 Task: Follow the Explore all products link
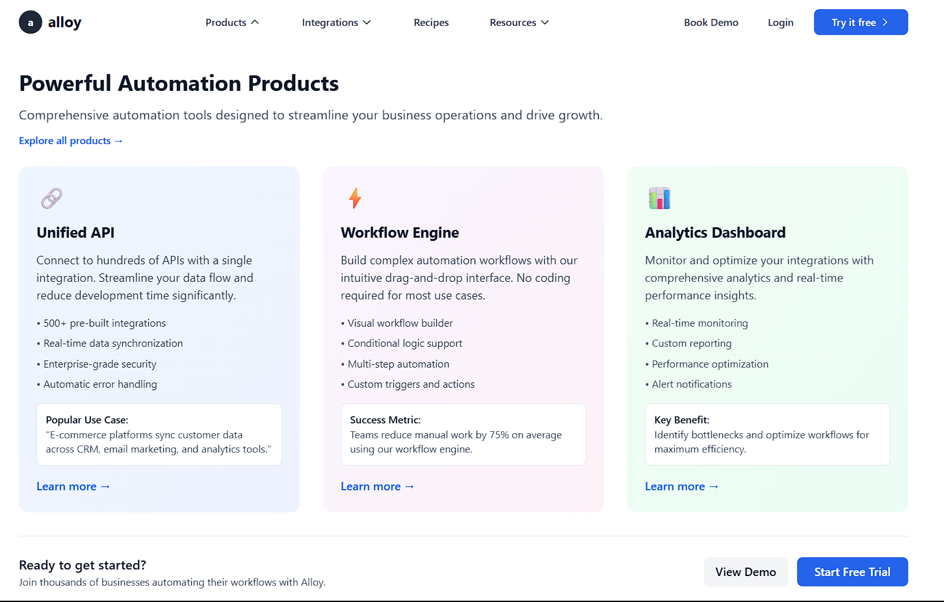[x=71, y=141]
